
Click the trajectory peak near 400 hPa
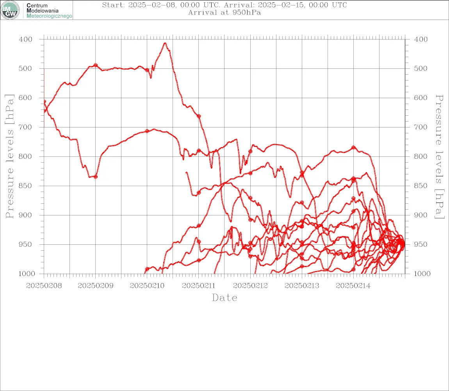coord(165,43)
